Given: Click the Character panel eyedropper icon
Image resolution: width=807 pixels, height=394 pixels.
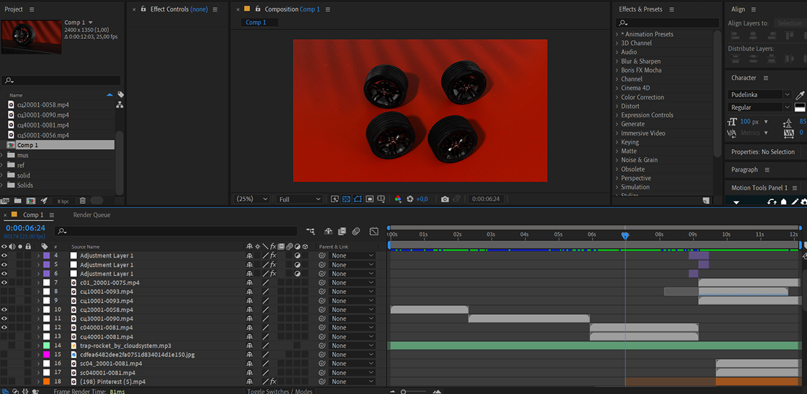Looking at the screenshot, I should 800,95.
